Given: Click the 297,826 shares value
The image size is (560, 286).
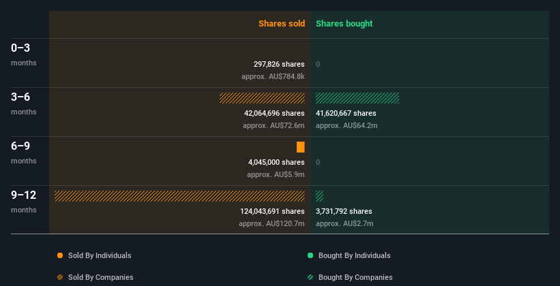Looking at the screenshot, I should (x=278, y=64).
